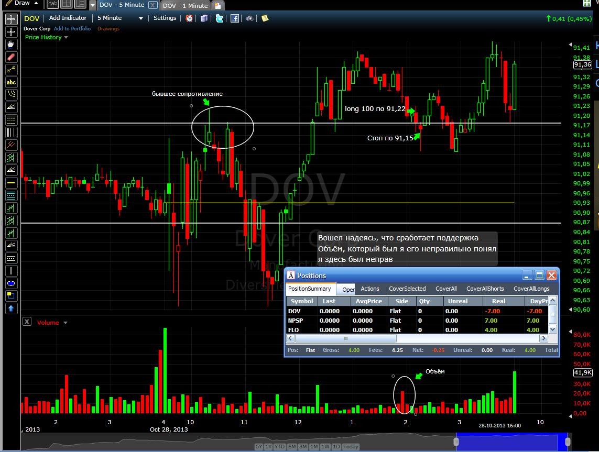Switch to the DOV - 5 Minute tab

click(x=122, y=5)
